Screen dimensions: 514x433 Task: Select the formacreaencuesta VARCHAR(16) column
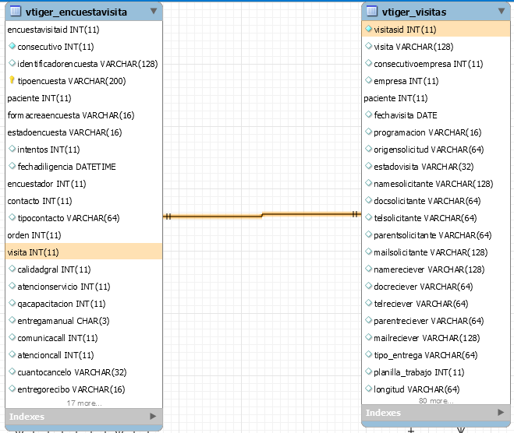pos(83,115)
